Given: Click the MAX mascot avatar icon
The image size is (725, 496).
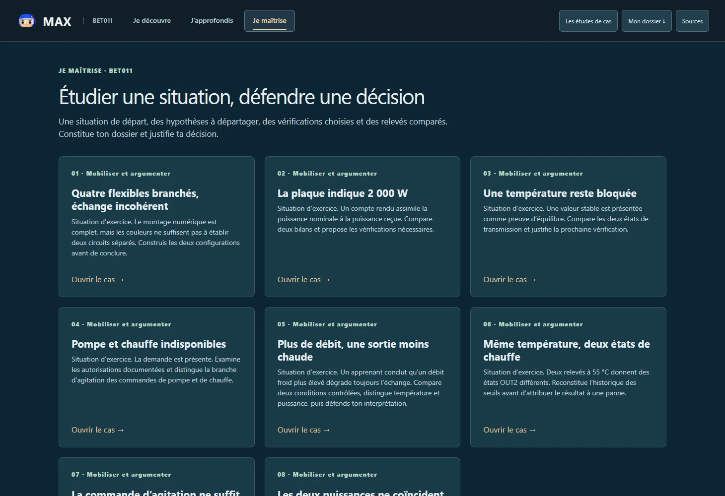Looking at the screenshot, I should click(x=27, y=21).
